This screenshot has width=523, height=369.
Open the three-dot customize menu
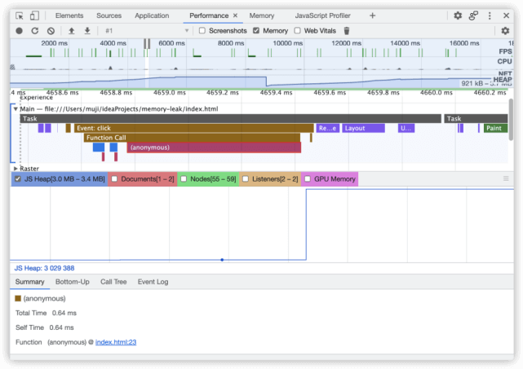click(x=490, y=15)
